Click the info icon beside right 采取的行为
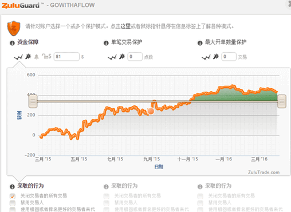This screenshot has height=212, width=291. point(200,187)
